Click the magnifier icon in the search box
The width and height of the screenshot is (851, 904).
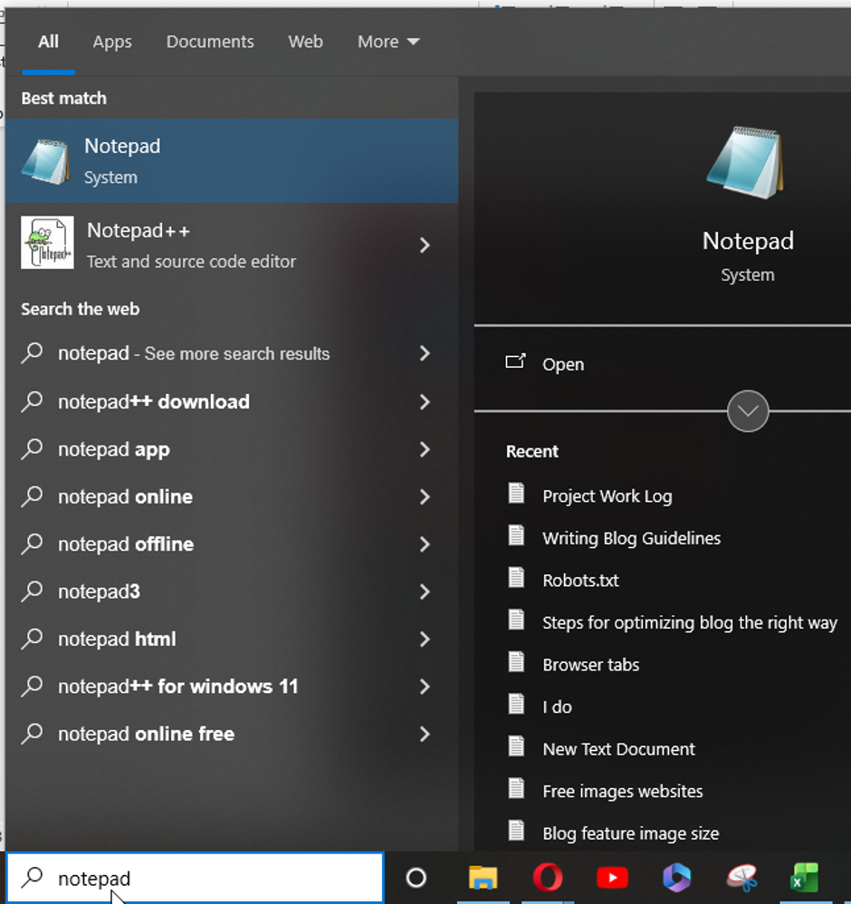click(x=33, y=877)
